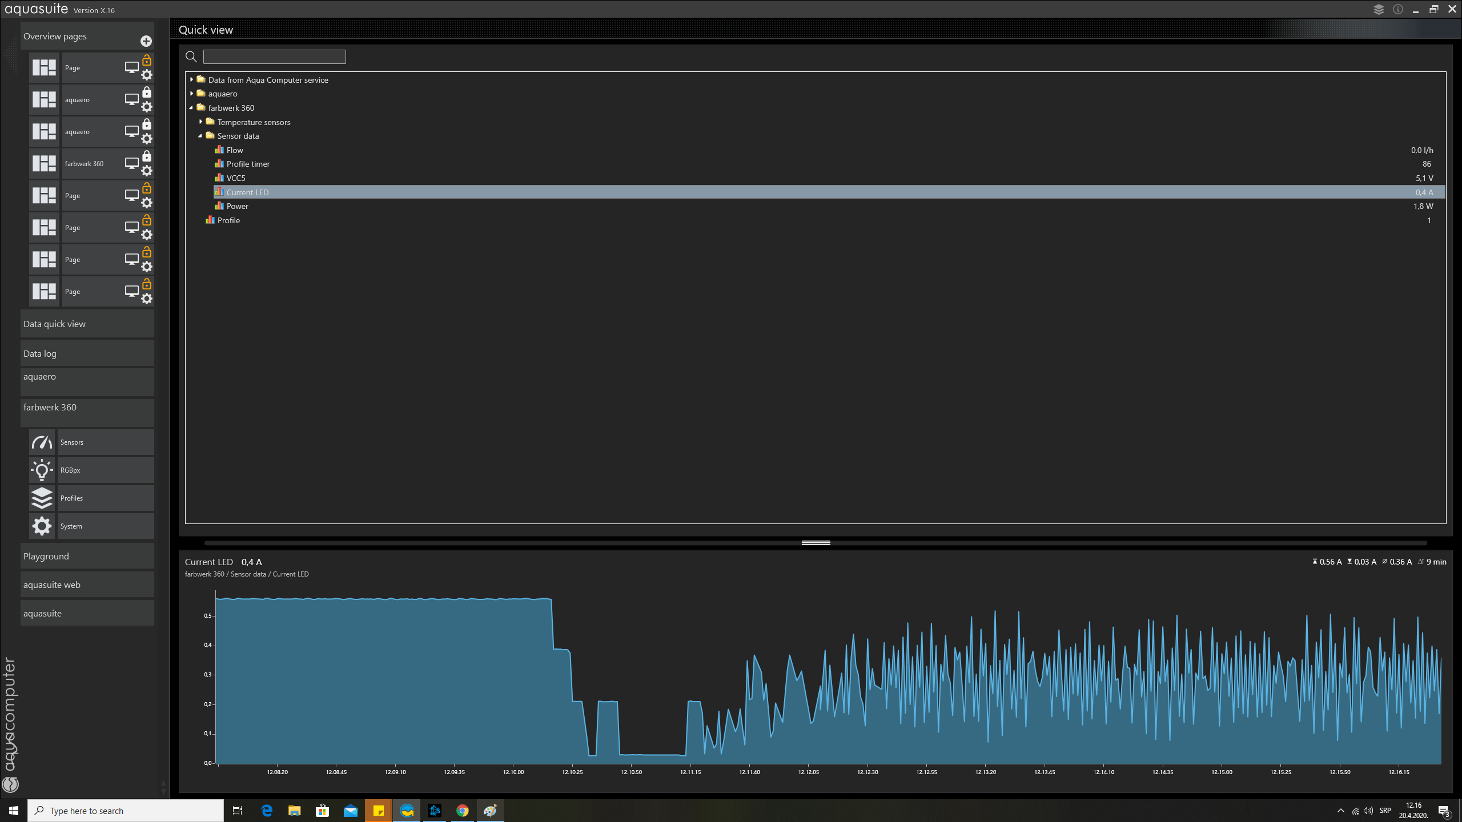Open Task View on the taskbar
The height and width of the screenshot is (822, 1462).
(x=238, y=811)
